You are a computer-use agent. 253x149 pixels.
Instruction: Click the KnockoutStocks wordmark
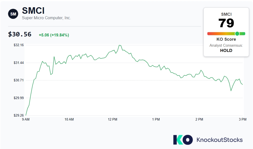[220, 140]
